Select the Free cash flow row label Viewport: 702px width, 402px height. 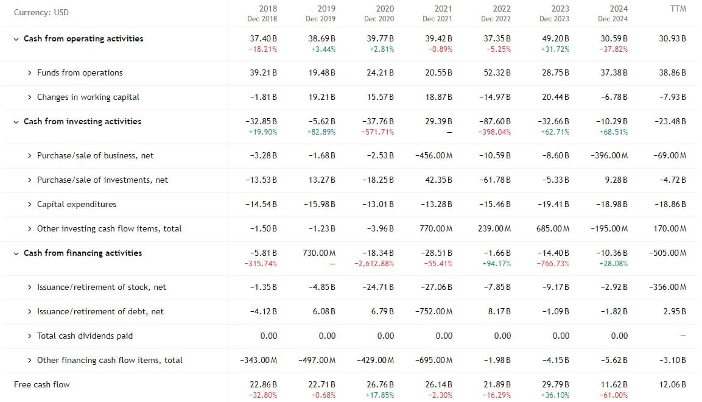coord(41,384)
